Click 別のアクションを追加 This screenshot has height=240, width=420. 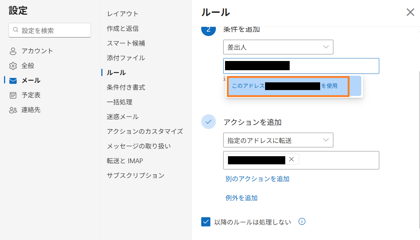[x=257, y=179]
